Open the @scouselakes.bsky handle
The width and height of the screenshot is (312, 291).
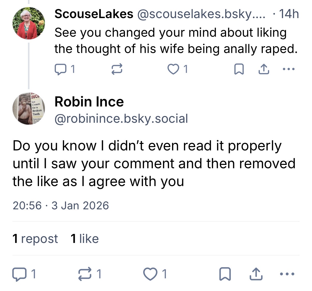click(201, 14)
